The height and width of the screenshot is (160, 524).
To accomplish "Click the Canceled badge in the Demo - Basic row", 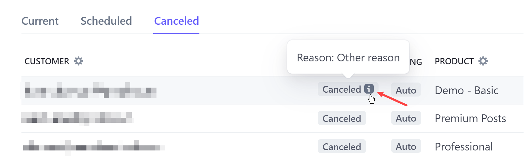I will (342, 89).
